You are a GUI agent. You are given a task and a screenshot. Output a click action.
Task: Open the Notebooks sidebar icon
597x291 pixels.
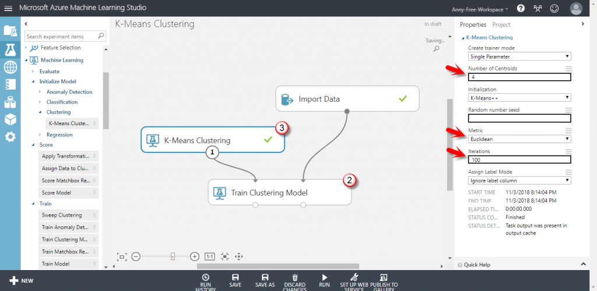point(10,84)
